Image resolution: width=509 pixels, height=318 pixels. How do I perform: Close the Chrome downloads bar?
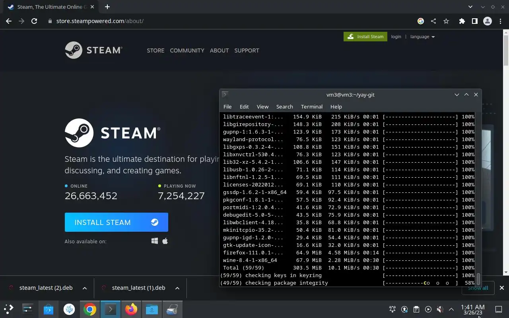click(501, 288)
